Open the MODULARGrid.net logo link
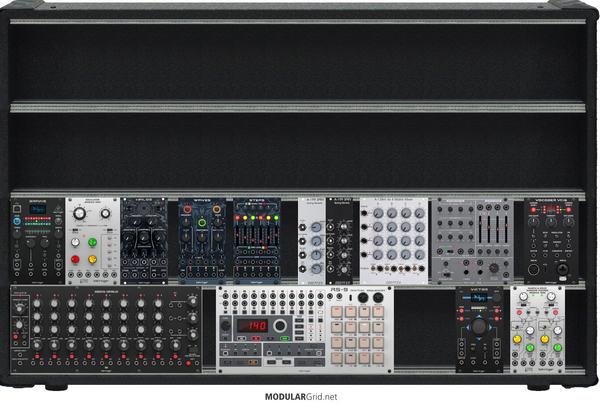 tap(301, 397)
